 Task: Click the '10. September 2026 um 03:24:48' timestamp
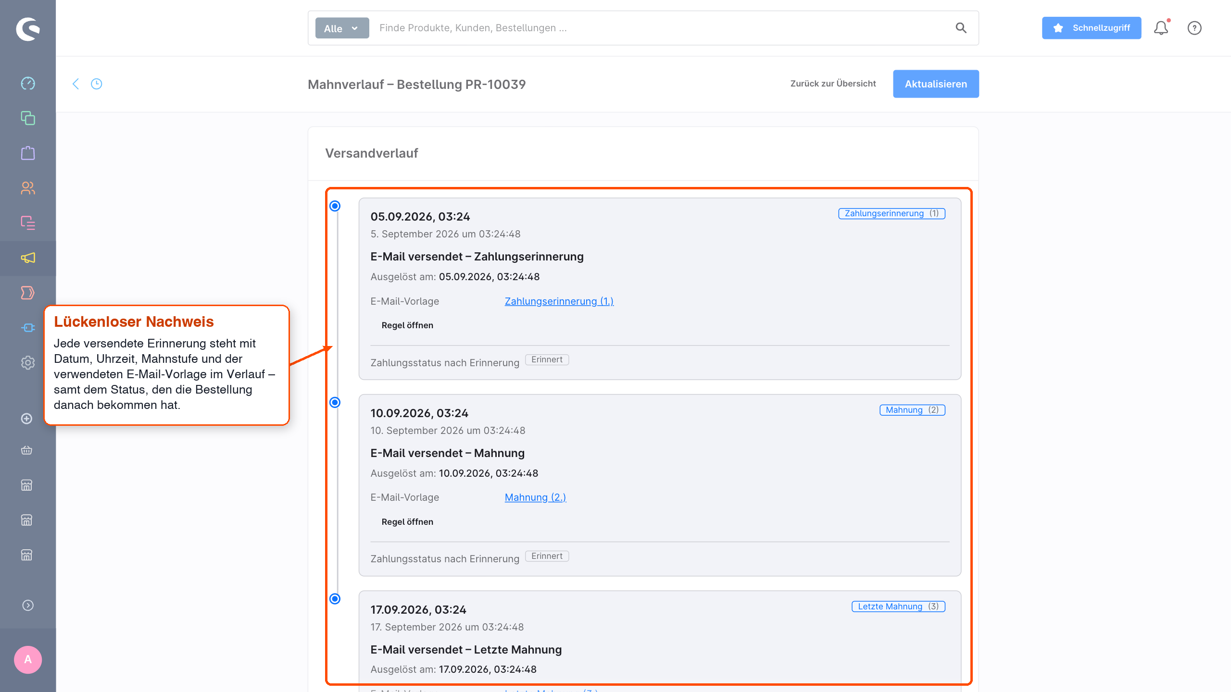tap(448, 431)
